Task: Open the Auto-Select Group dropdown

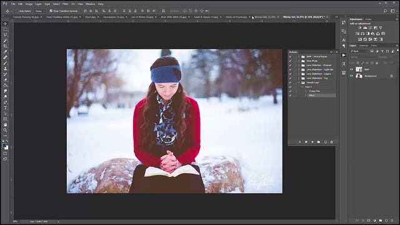Action: (40, 11)
